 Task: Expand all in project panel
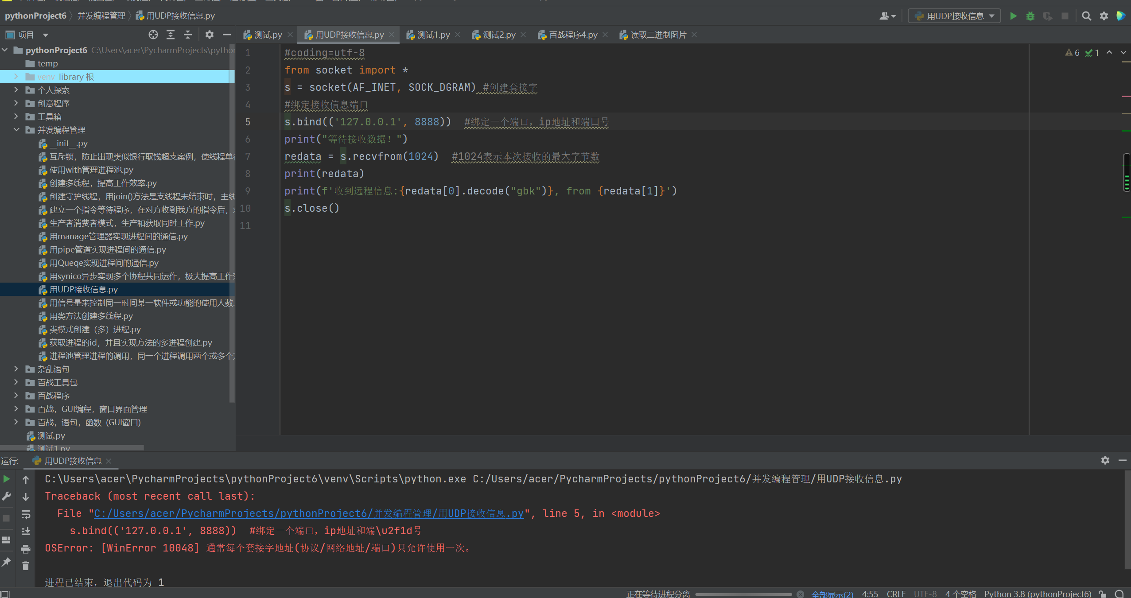pyautogui.click(x=171, y=35)
